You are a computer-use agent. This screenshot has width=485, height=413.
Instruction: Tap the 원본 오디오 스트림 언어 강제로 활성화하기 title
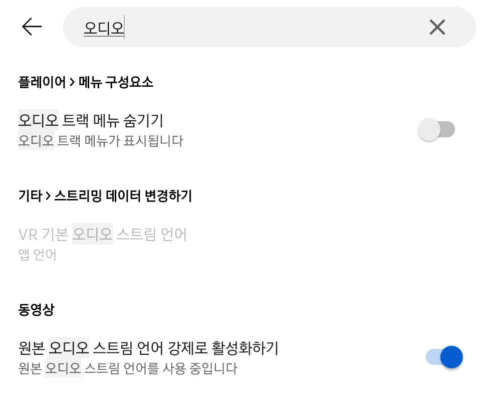pos(148,348)
